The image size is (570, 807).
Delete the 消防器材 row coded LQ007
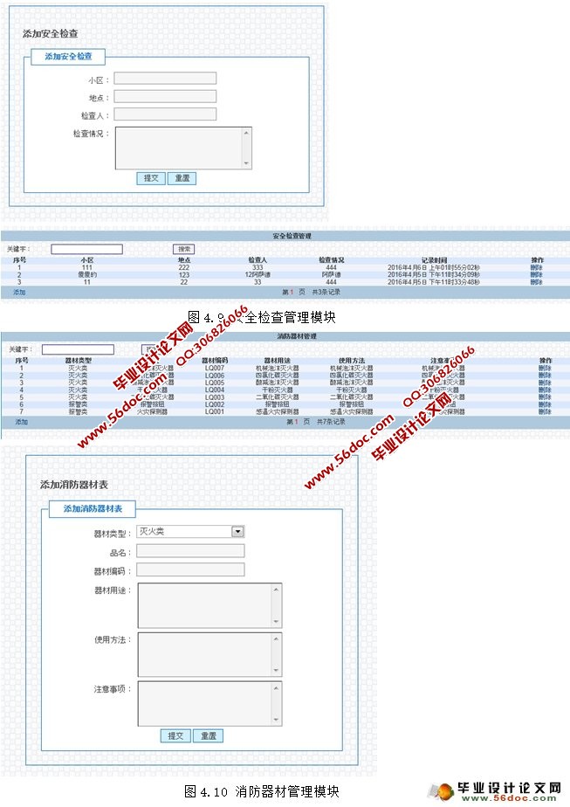tap(546, 369)
